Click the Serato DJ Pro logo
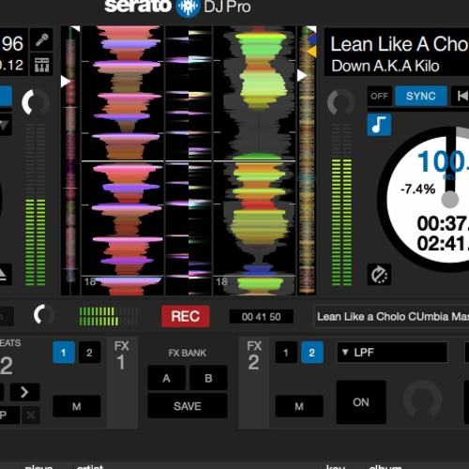The height and width of the screenshot is (469, 469). [x=177, y=7]
